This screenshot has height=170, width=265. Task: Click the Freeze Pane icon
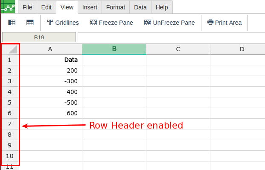point(93,22)
